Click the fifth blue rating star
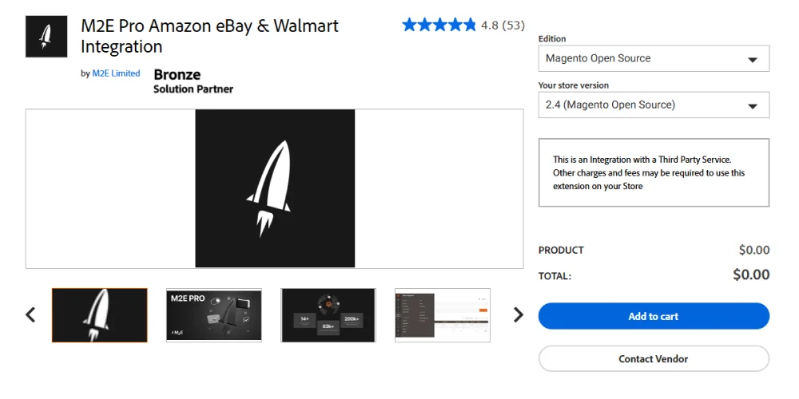799x399 pixels. tap(469, 25)
